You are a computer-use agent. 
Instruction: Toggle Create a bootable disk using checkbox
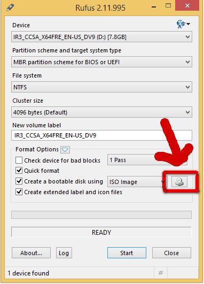tap(19, 181)
